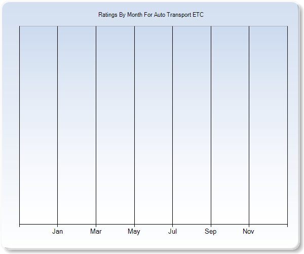
Task: Click the chart title Ratings By Month
Action: [150, 15]
